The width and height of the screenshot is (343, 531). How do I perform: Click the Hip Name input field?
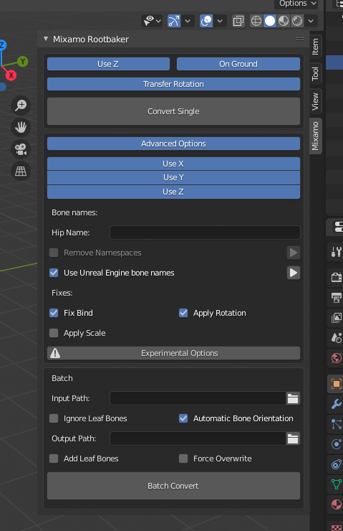(x=205, y=232)
